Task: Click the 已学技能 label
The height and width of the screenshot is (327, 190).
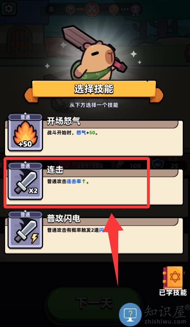Action: (173, 293)
